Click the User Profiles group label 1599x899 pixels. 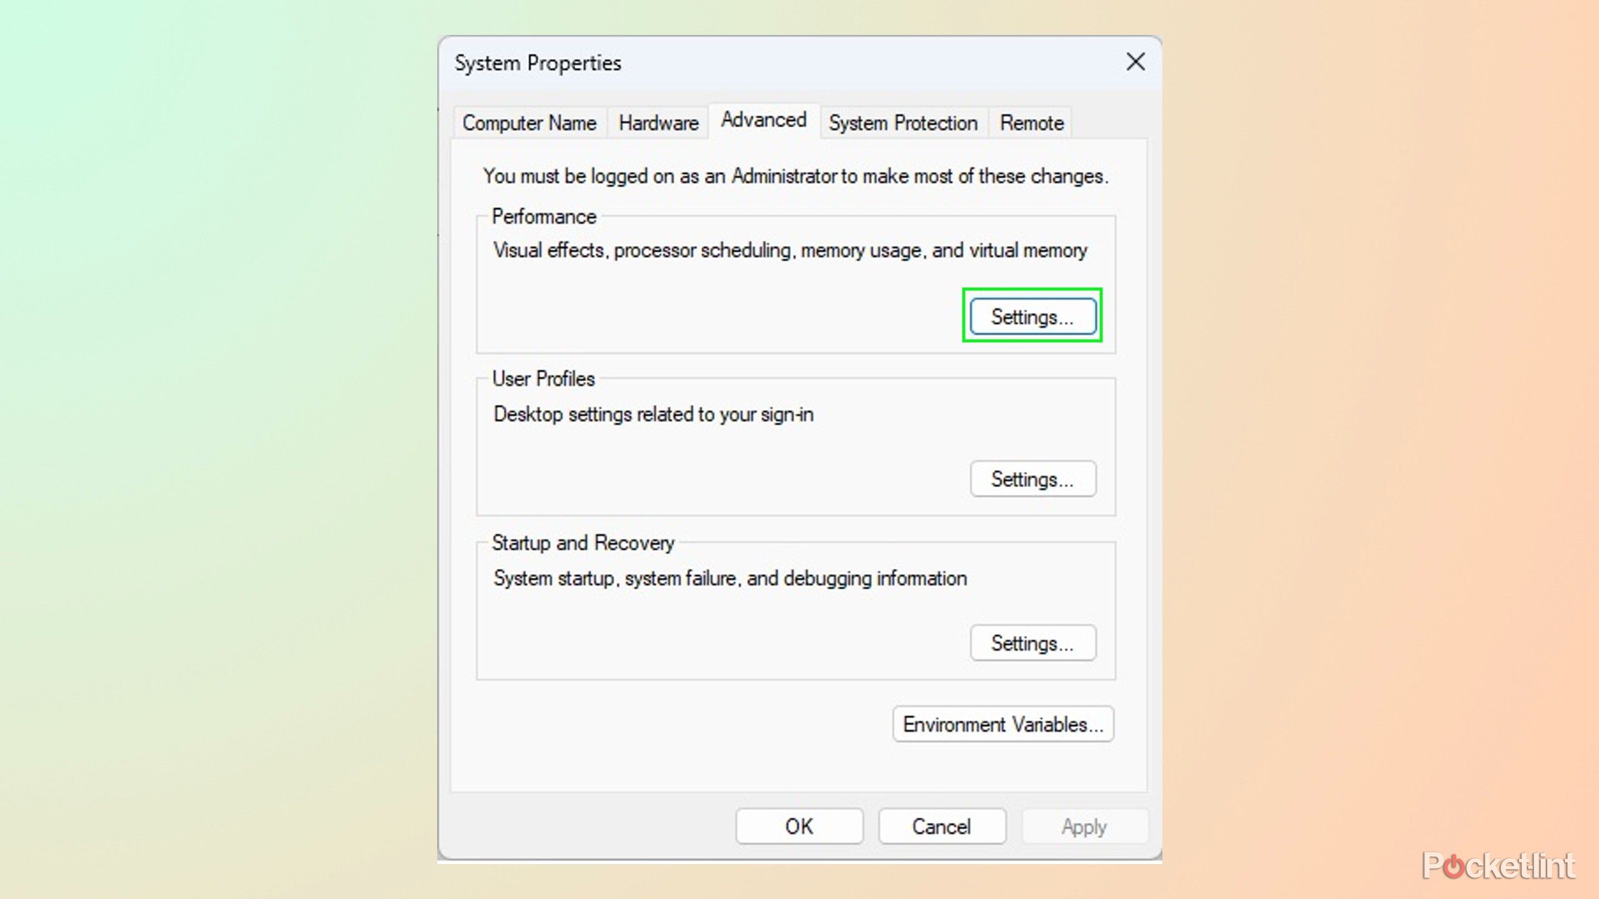[x=543, y=379]
